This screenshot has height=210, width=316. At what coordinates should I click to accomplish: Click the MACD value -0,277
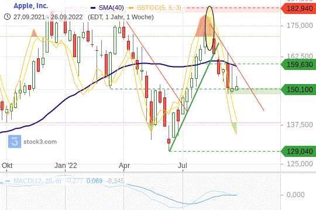click(73, 181)
